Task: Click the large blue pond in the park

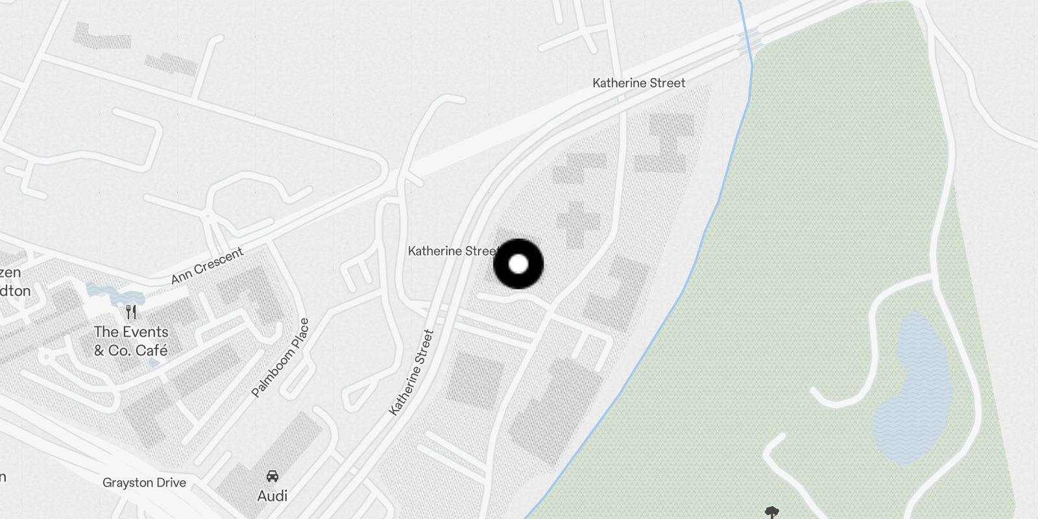Action: tap(911, 389)
